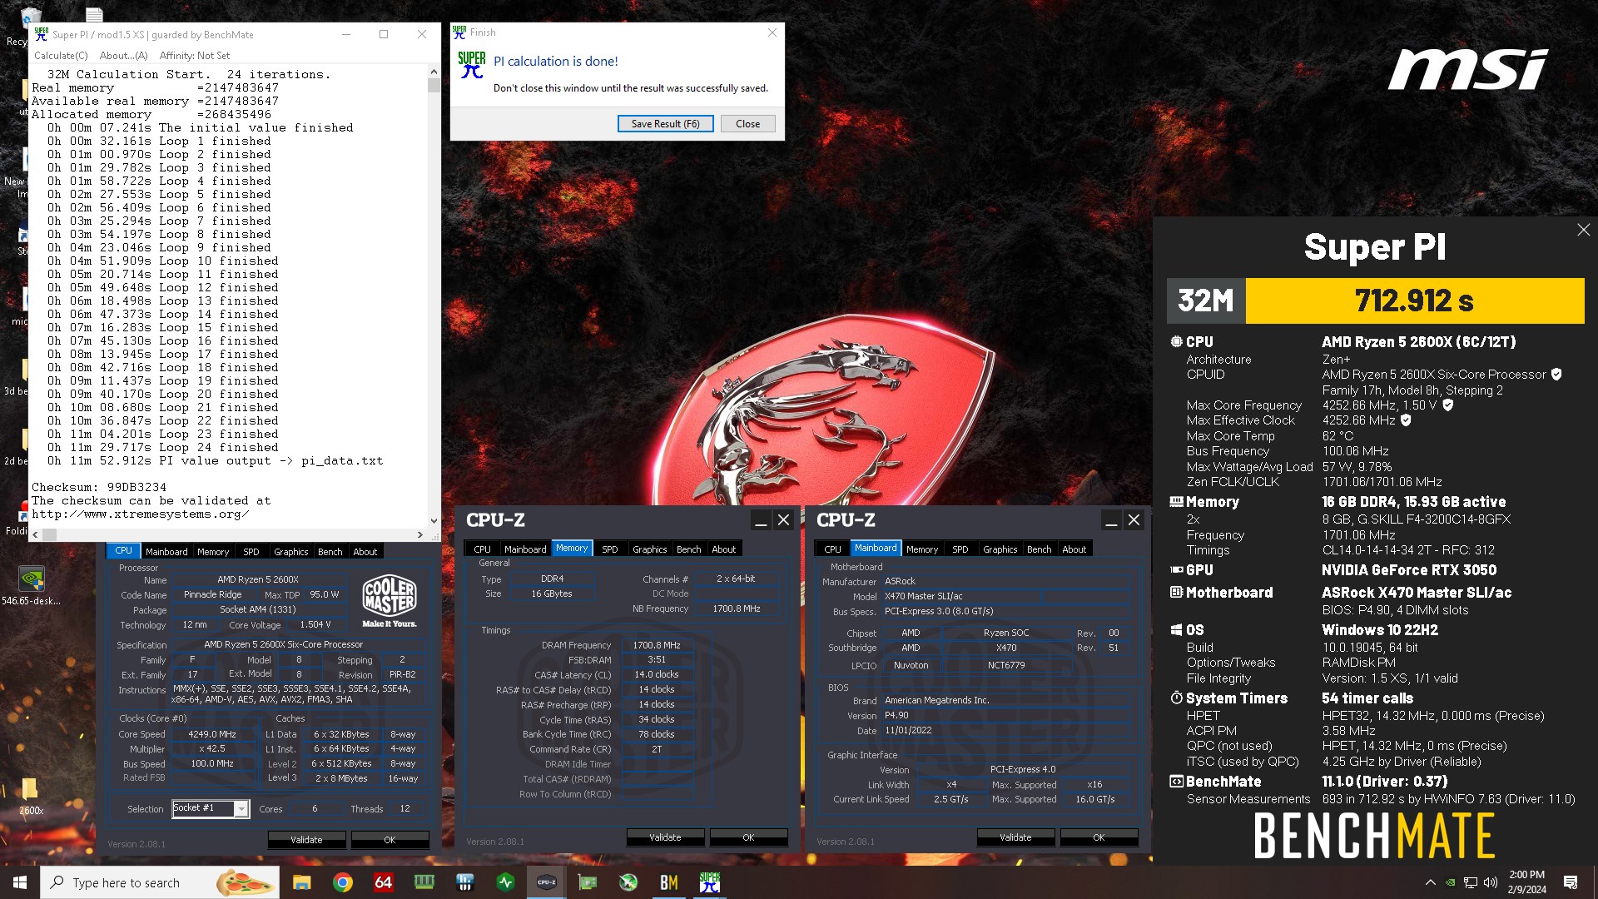This screenshot has height=899, width=1598.
Task: Switch to BenchMate (BM) taskbar icon
Action: click(669, 882)
